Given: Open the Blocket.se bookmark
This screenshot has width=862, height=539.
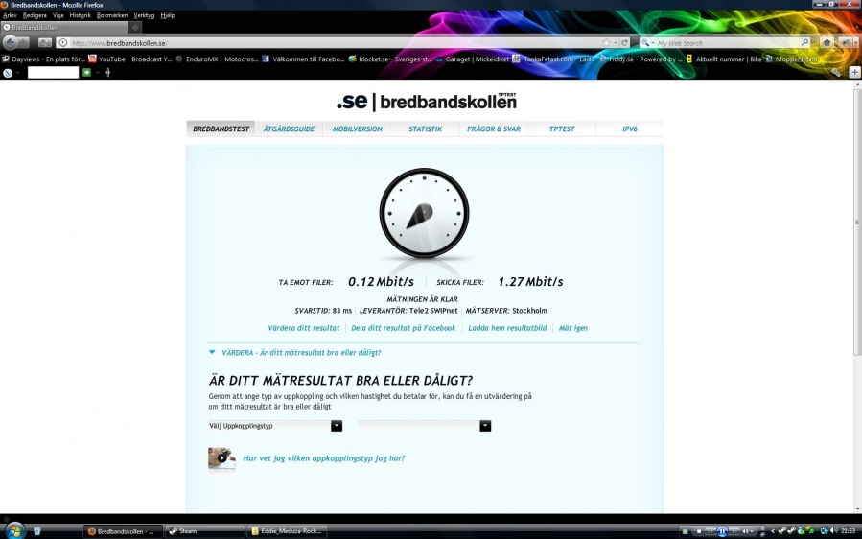Looking at the screenshot, I should pos(390,59).
